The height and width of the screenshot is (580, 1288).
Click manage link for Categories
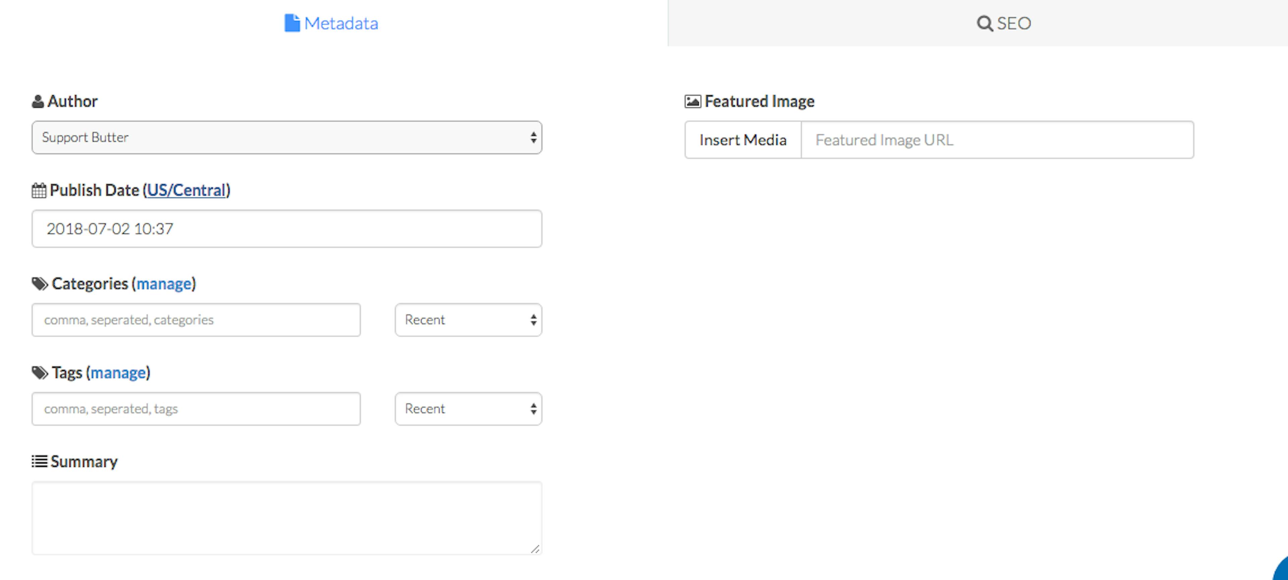pyautogui.click(x=164, y=284)
